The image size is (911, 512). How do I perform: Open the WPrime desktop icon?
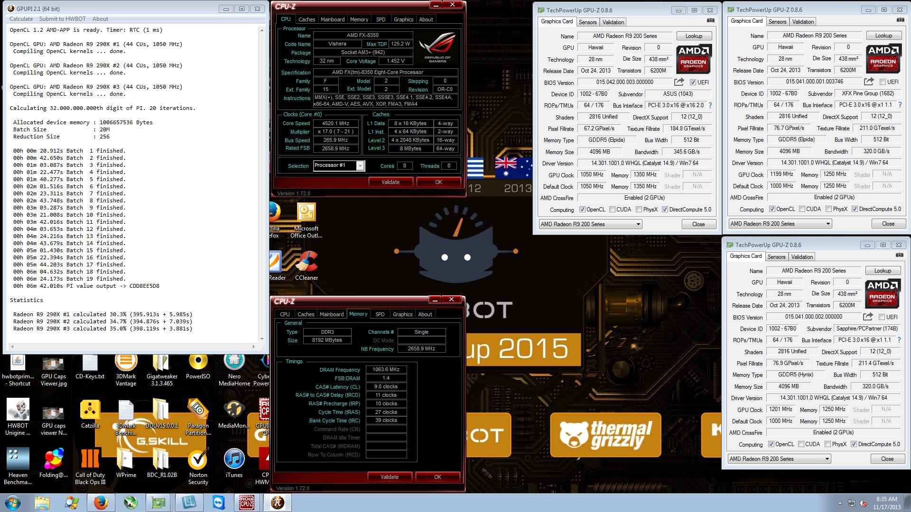pyautogui.click(x=126, y=463)
